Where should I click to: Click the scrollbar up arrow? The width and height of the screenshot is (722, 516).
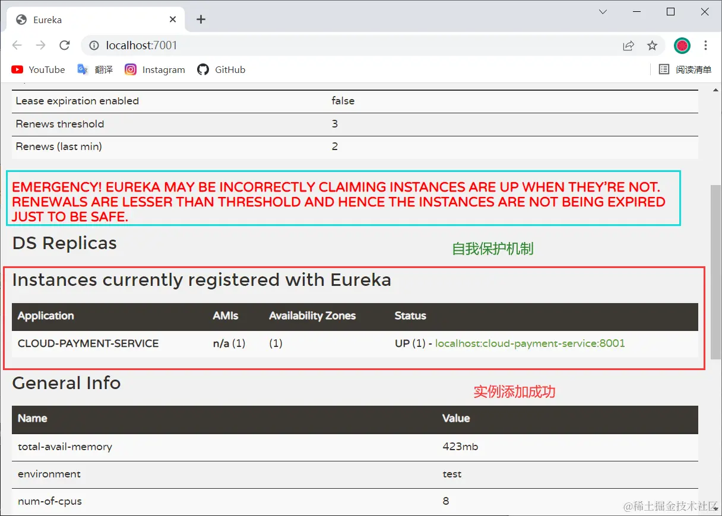(x=716, y=89)
